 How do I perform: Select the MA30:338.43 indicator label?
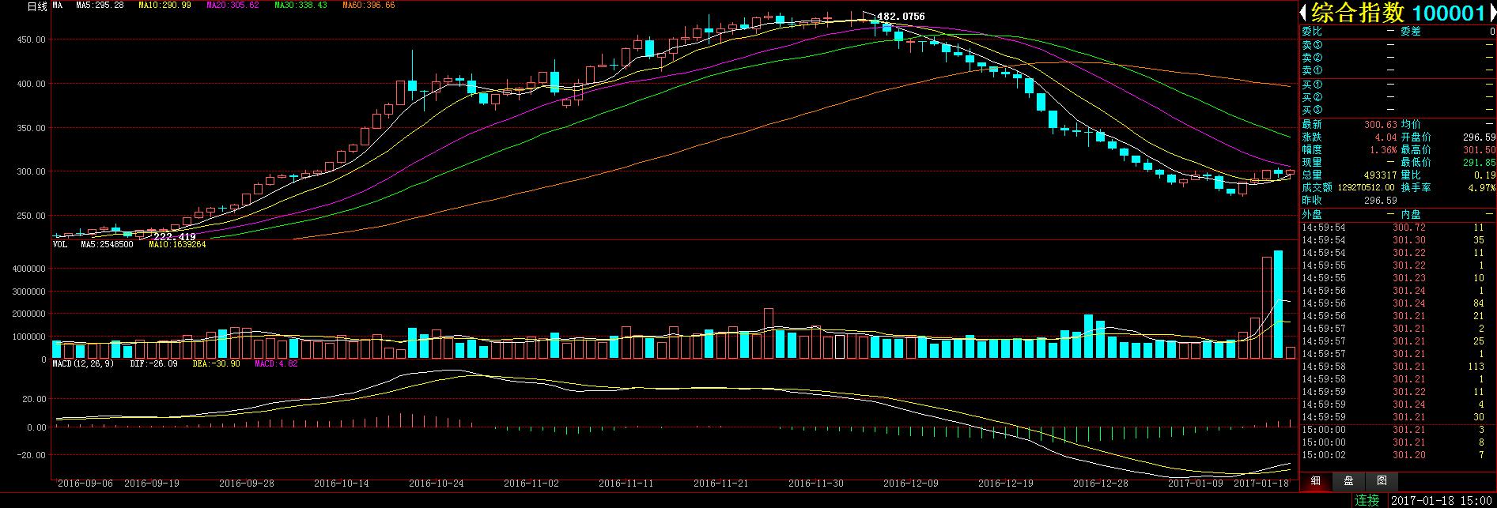coord(301,6)
